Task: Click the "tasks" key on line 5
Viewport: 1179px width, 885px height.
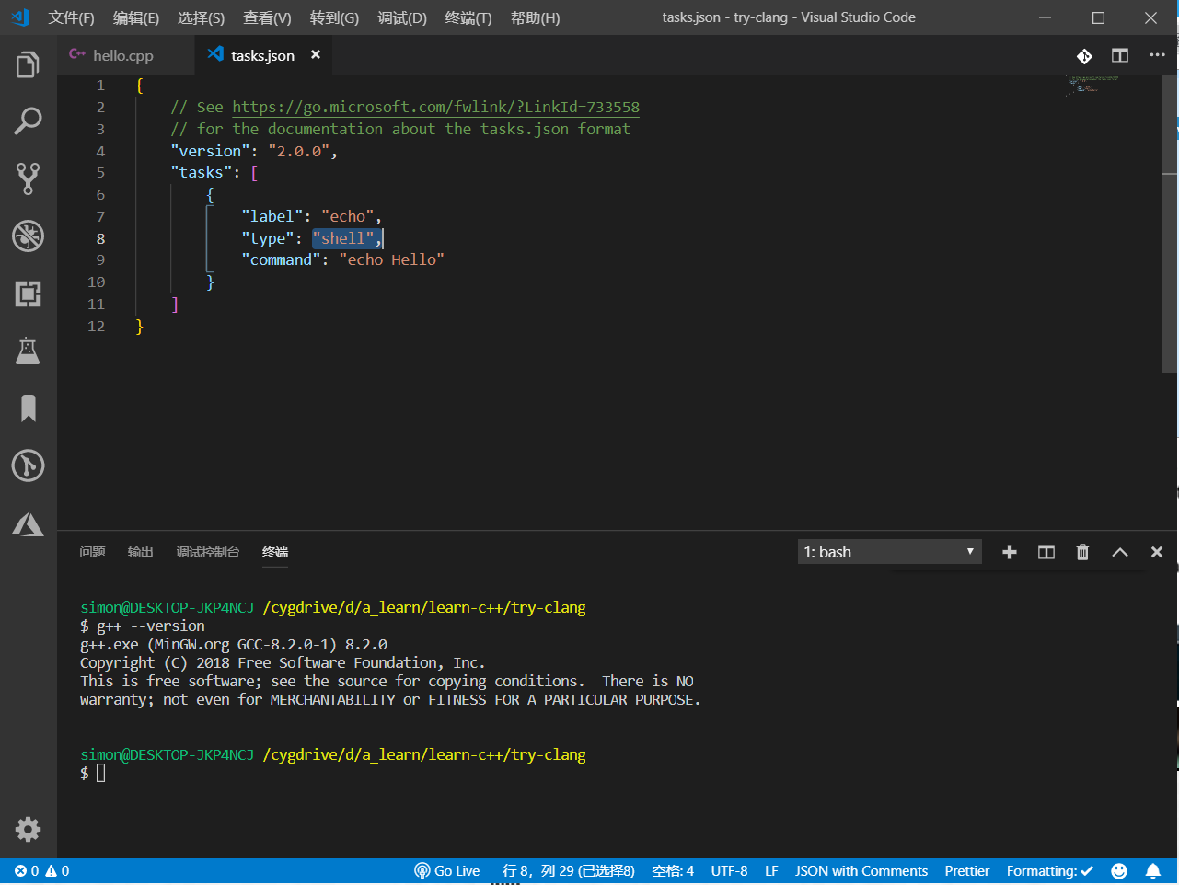Action: coord(202,173)
